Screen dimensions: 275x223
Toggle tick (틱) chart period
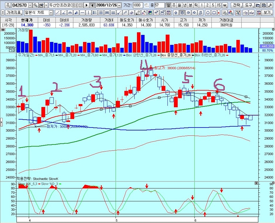pos(196,5)
